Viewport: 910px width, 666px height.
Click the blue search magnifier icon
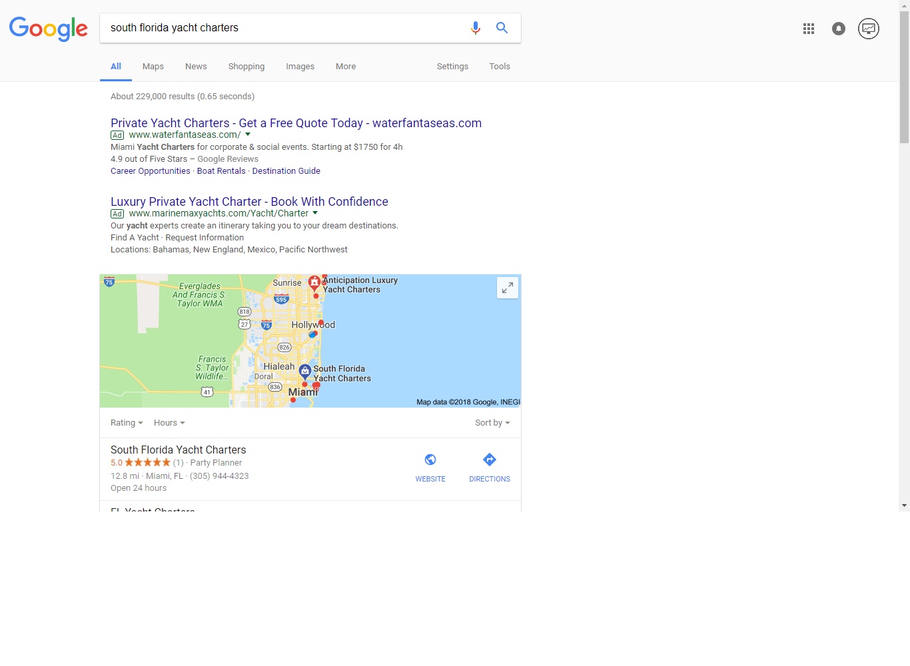pos(502,28)
